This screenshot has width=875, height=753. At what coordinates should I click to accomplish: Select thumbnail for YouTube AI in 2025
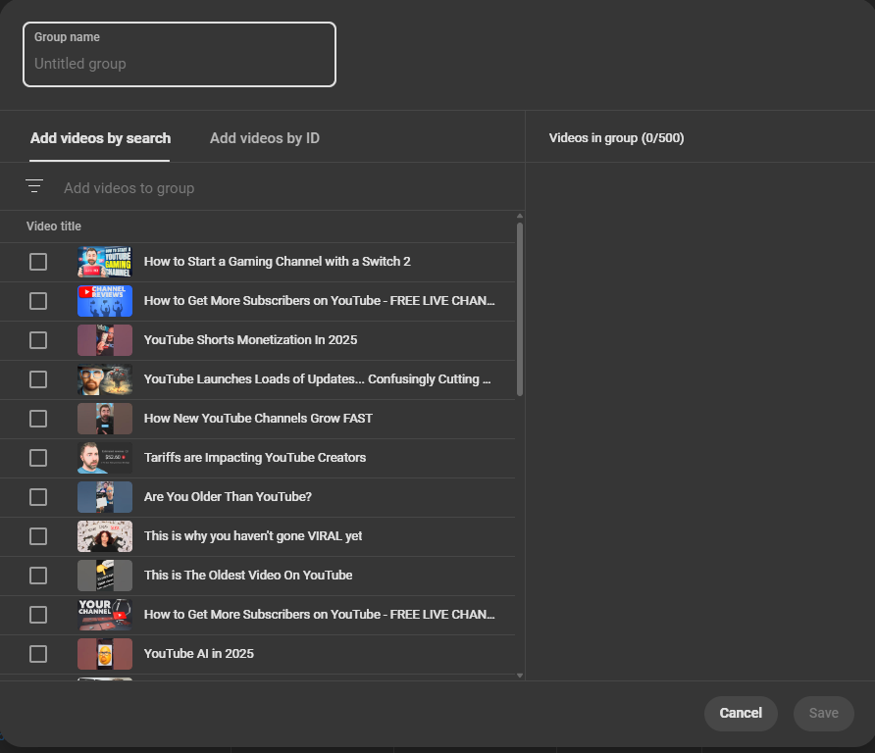(x=105, y=654)
